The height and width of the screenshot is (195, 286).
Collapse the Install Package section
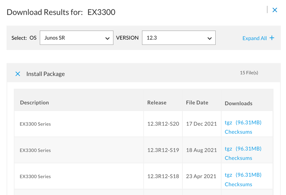point(18,74)
